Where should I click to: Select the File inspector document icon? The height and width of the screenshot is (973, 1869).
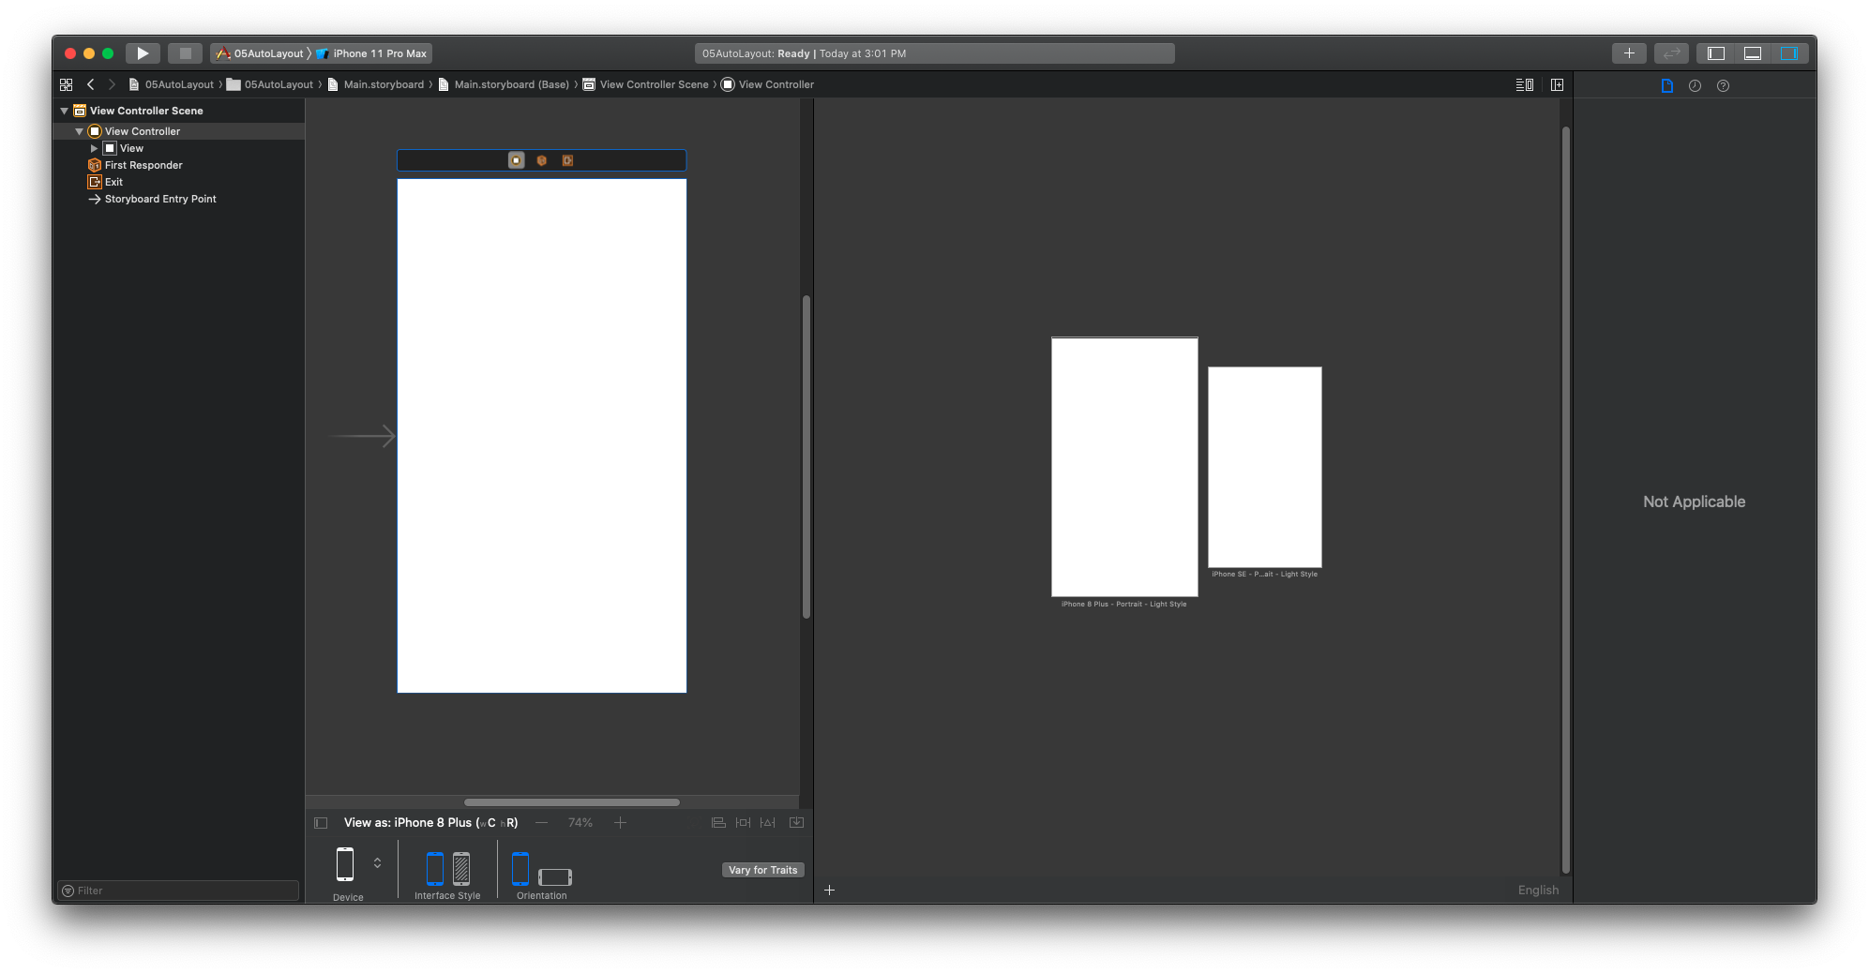click(x=1667, y=85)
